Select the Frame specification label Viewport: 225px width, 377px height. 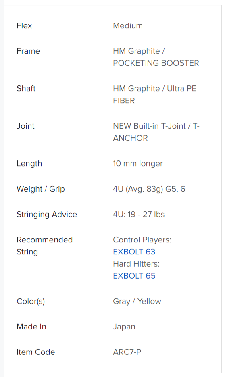(28, 51)
